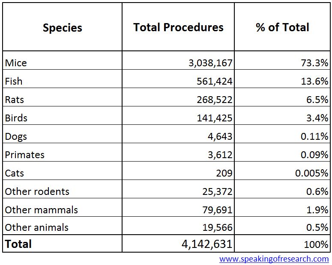Screen dimensions: 332x265
Task: Open the www.speakingofresearch.com link
Action: [274, 259]
